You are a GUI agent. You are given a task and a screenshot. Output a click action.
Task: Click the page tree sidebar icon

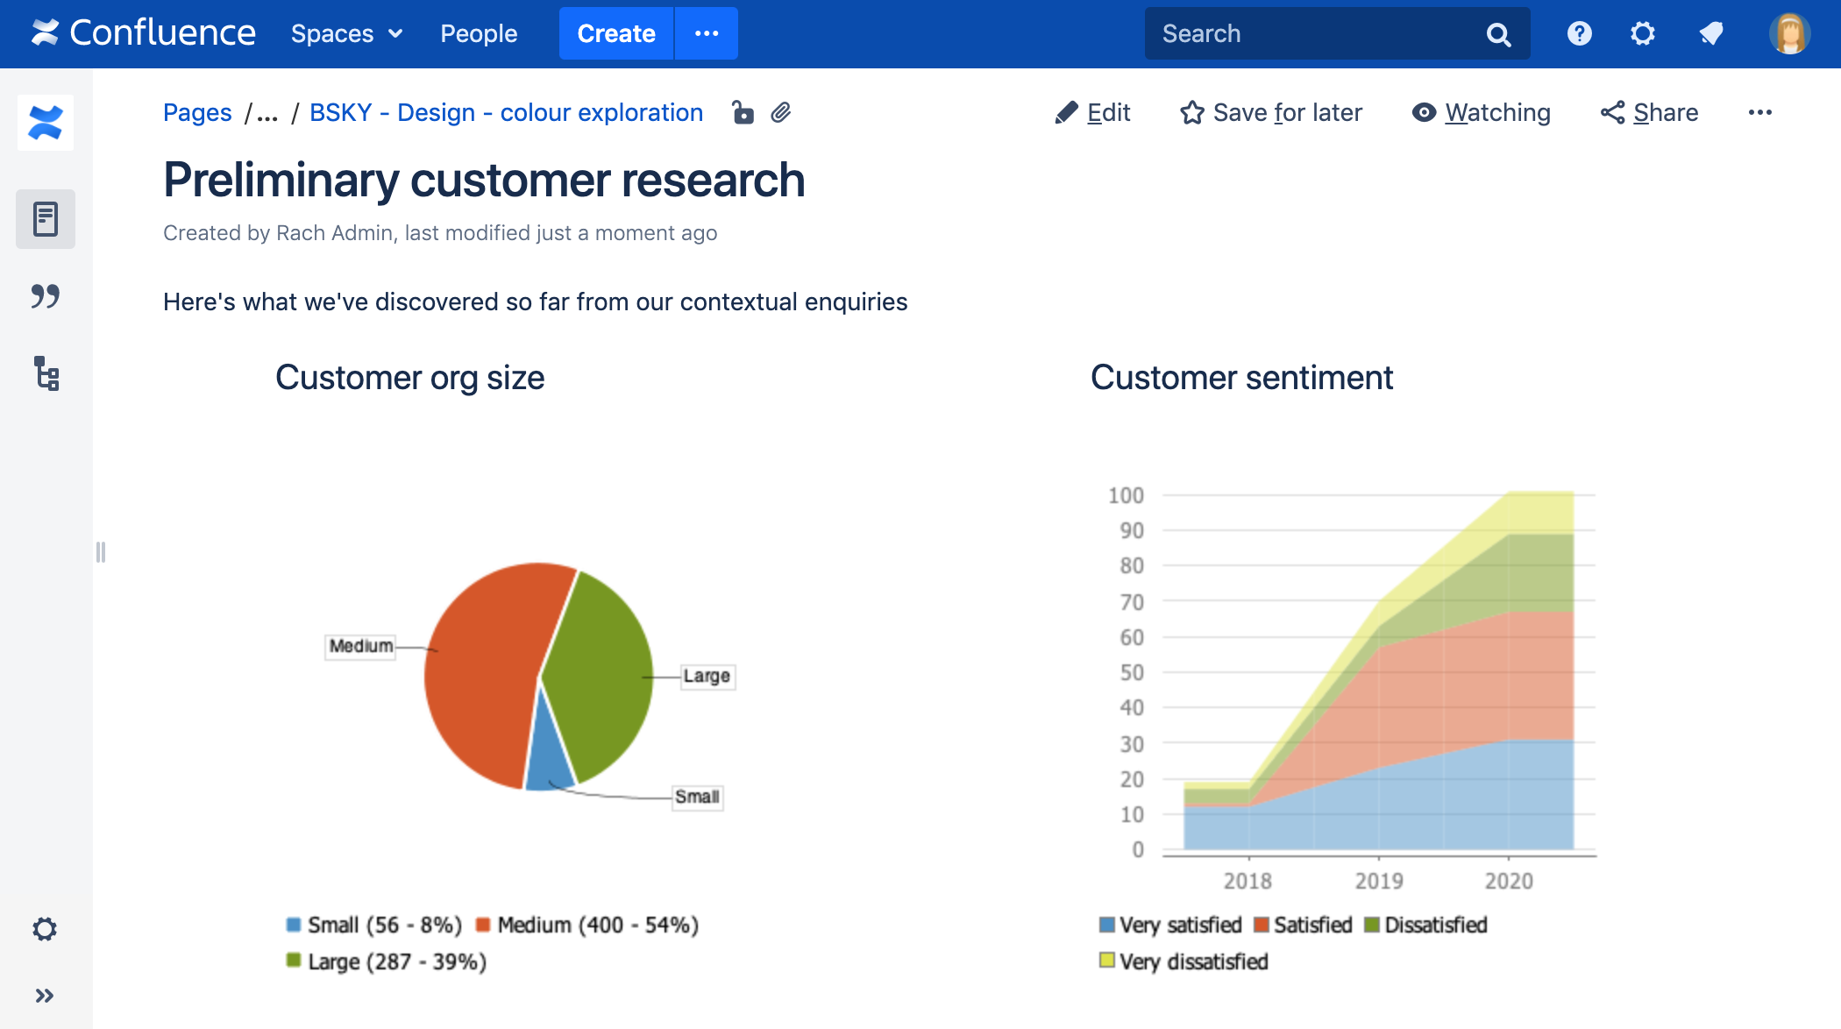point(46,374)
